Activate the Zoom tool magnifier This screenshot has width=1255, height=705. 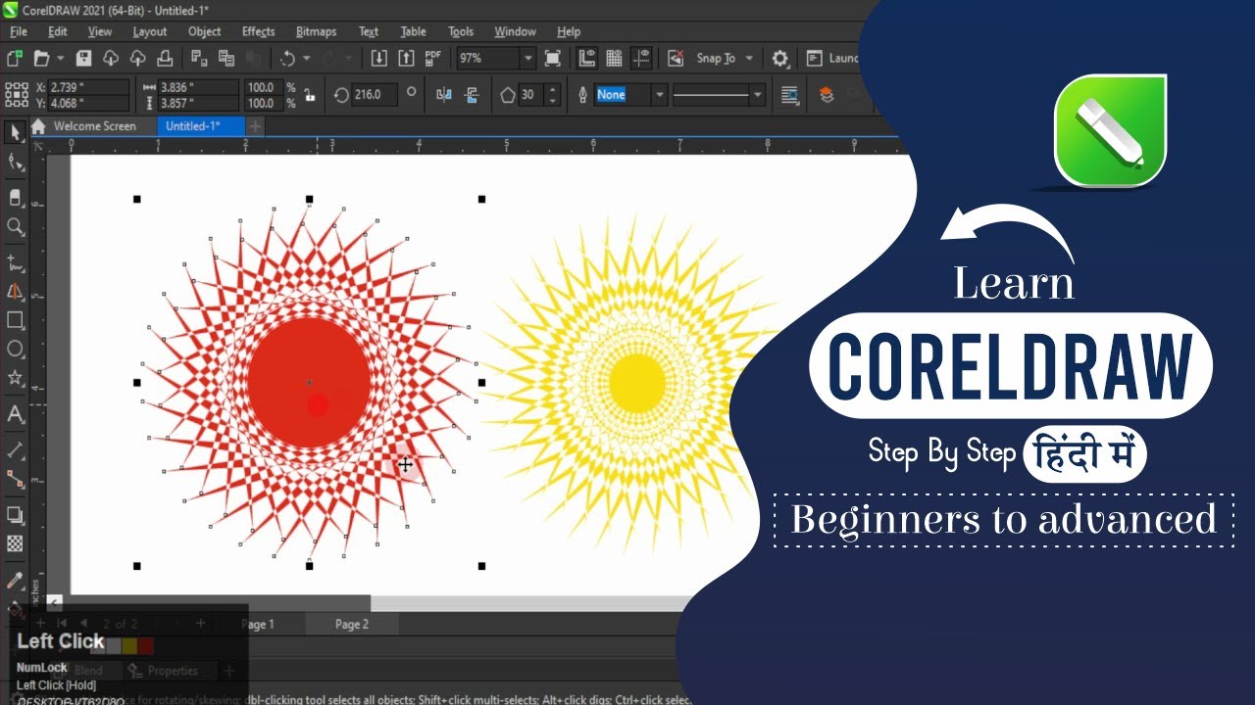[x=15, y=226]
